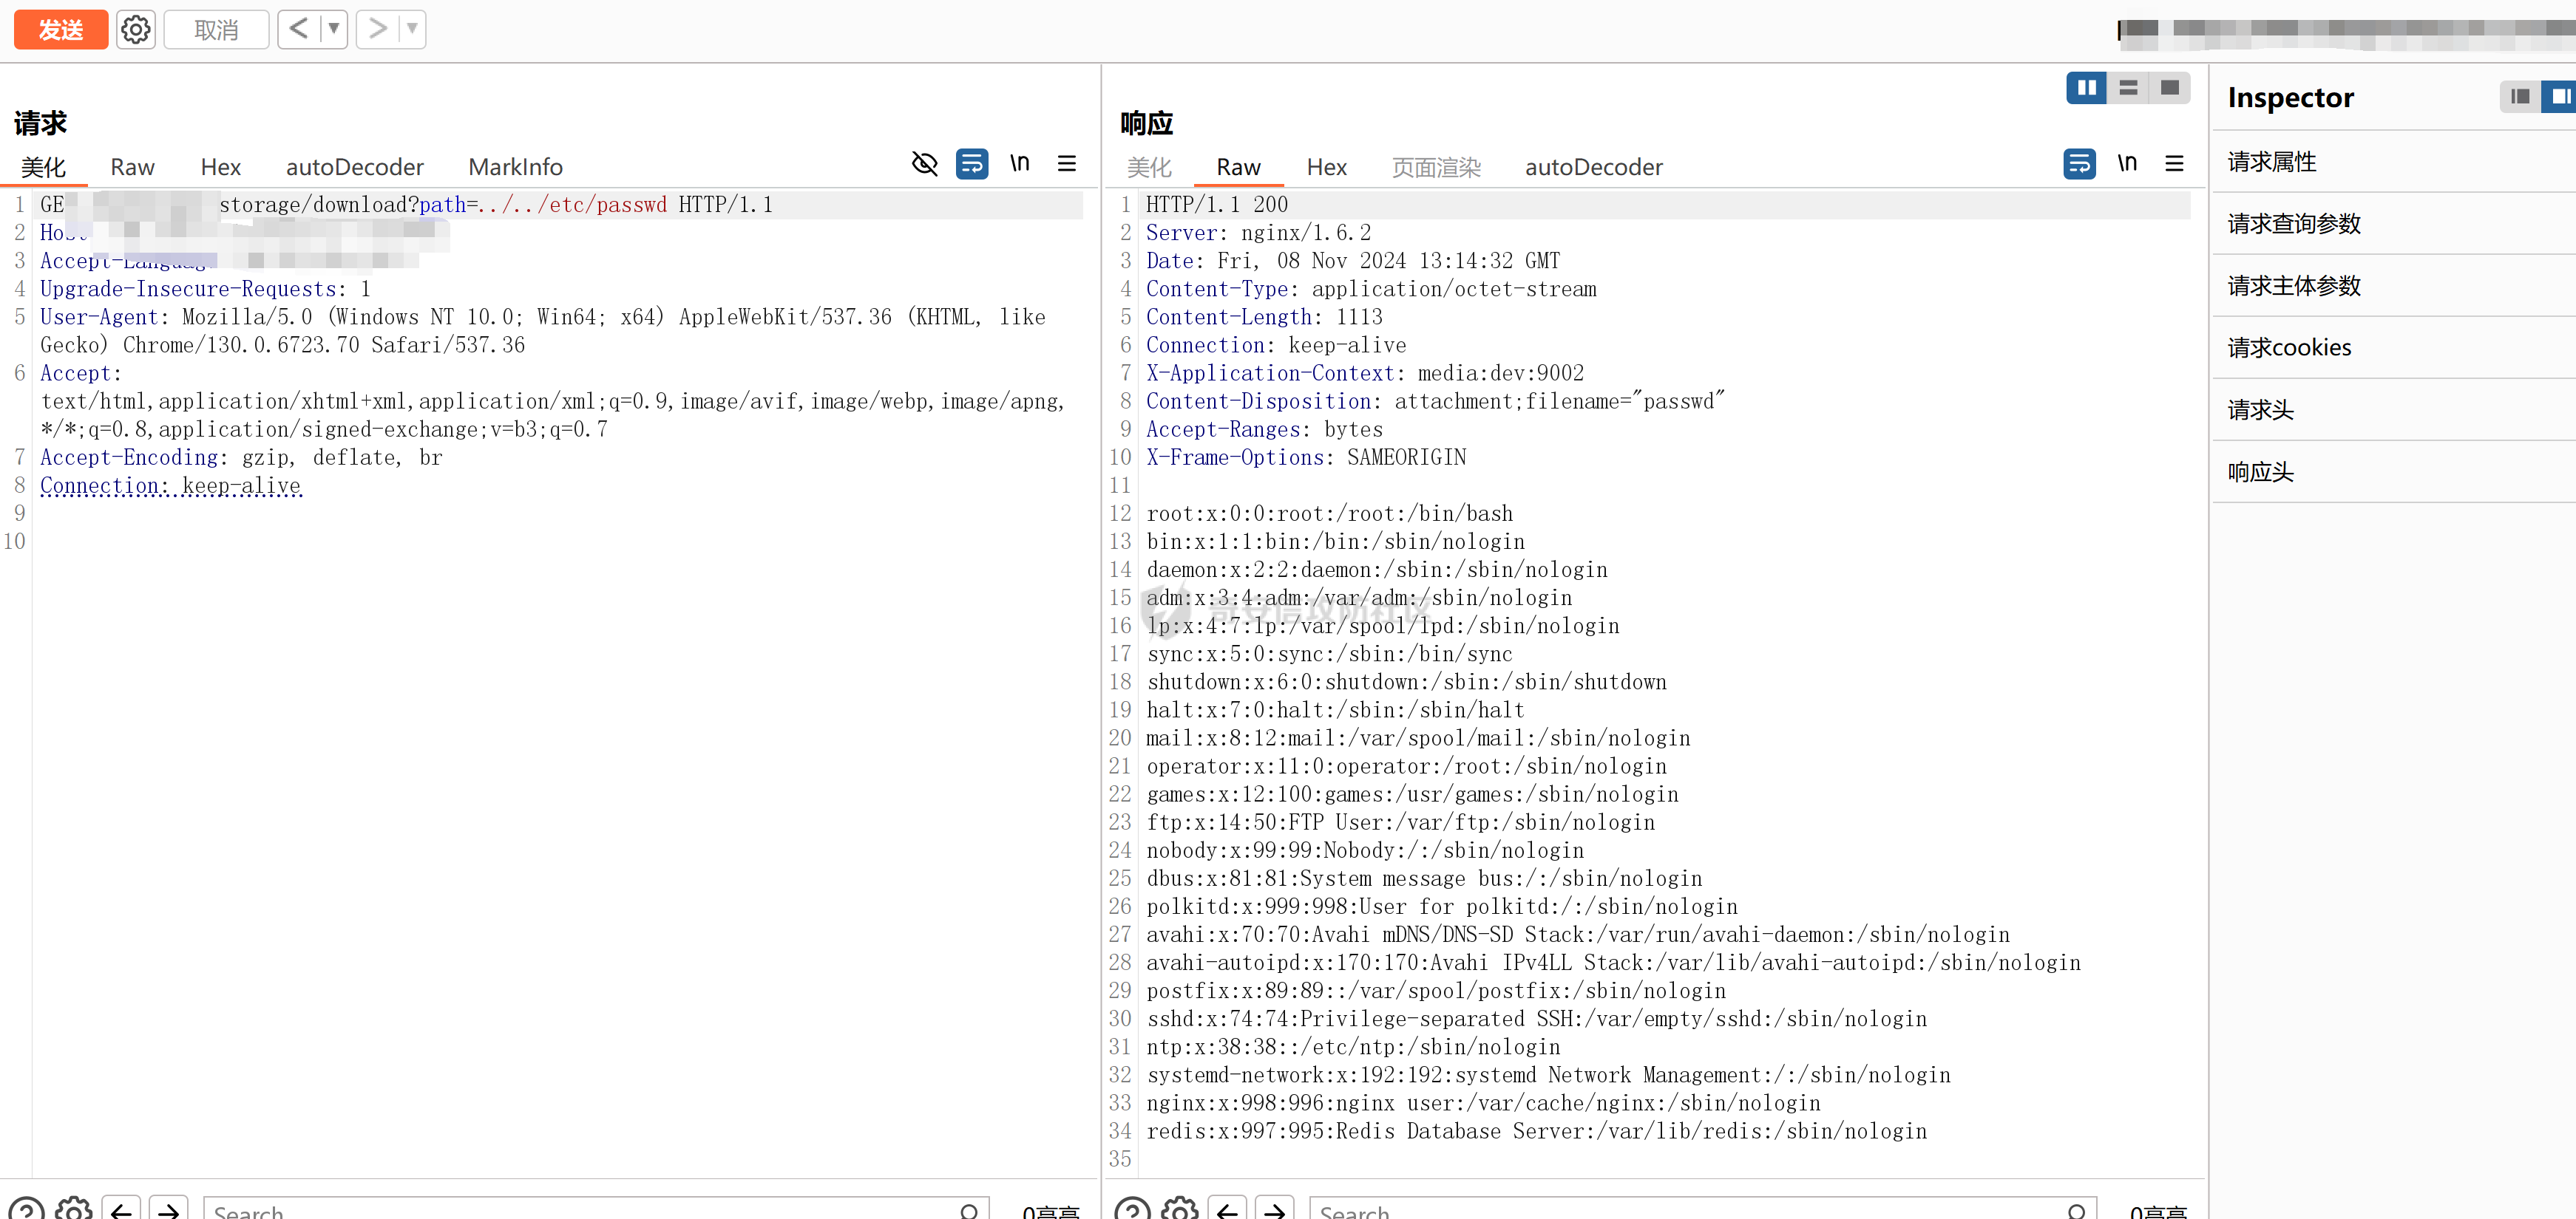Toggle hidden characters eye icon in request
2576x1219 pixels.
924,164
